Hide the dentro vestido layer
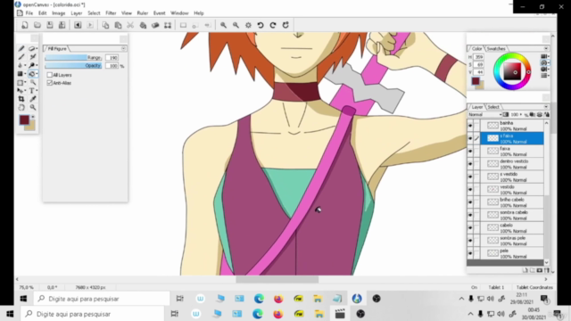Screen dimensions: 571x321 (470, 164)
